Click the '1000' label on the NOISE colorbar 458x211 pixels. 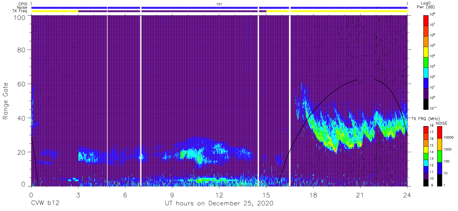pyautogui.click(x=448, y=150)
